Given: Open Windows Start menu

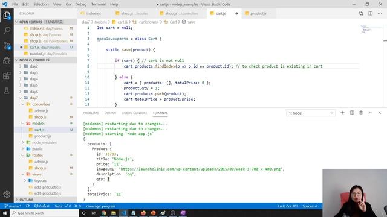Looking at the screenshot, I should (5, 213).
